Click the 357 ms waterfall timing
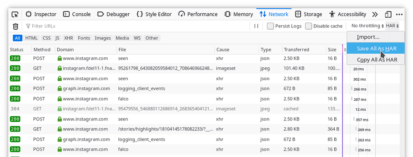 [x=362, y=120]
